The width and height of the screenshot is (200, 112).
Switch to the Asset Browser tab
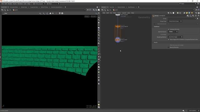coord(131,7)
